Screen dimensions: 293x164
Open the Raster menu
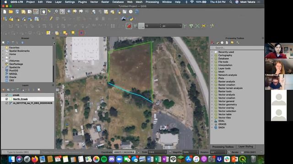pyautogui.click(x=105, y=2)
